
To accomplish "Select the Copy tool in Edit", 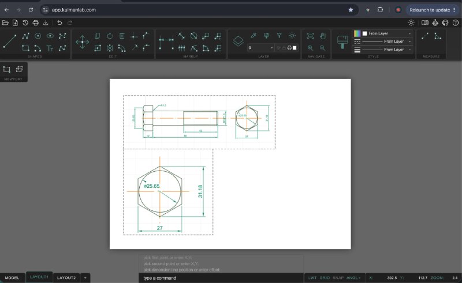I will [98, 36].
